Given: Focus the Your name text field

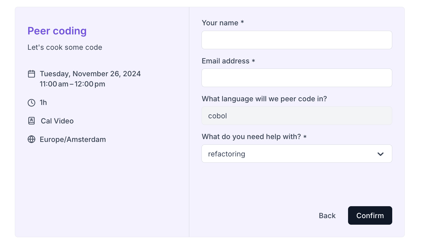Looking at the screenshot, I should (296, 40).
